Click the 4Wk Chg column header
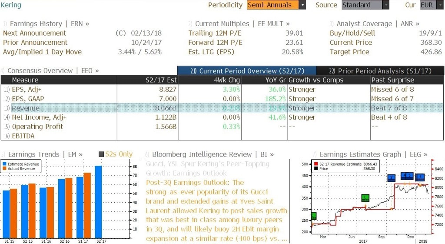445x244 pixels. tap(210, 80)
